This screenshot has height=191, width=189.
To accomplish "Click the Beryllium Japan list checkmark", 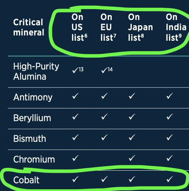I will click(132, 117).
